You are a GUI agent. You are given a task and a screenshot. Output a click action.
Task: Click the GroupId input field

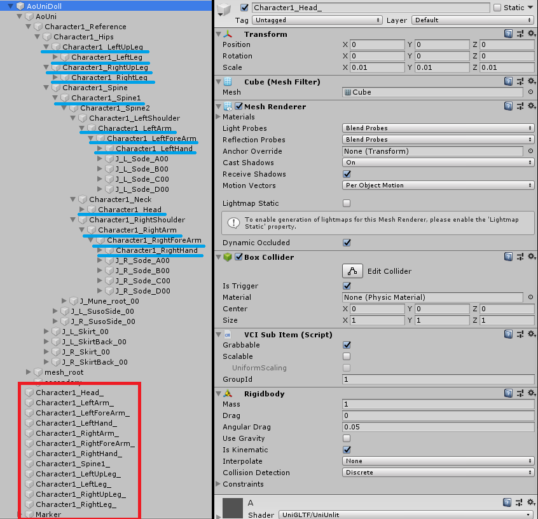(438, 379)
